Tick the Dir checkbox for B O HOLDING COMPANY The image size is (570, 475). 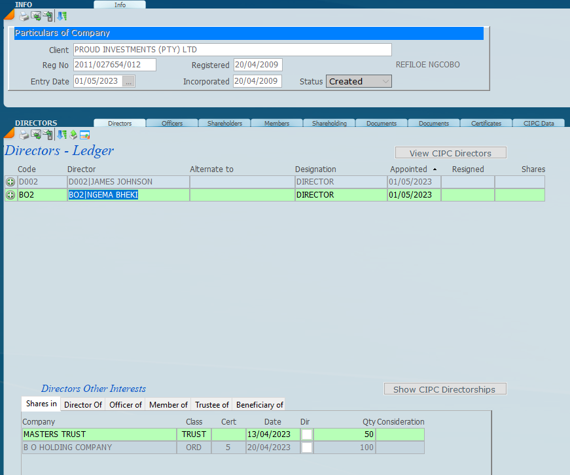(306, 448)
